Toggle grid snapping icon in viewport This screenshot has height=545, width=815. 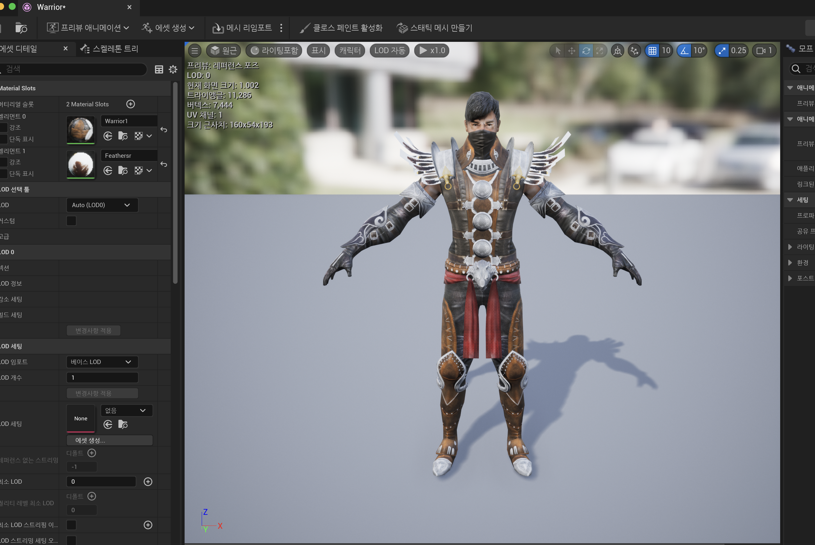coord(652,51)
